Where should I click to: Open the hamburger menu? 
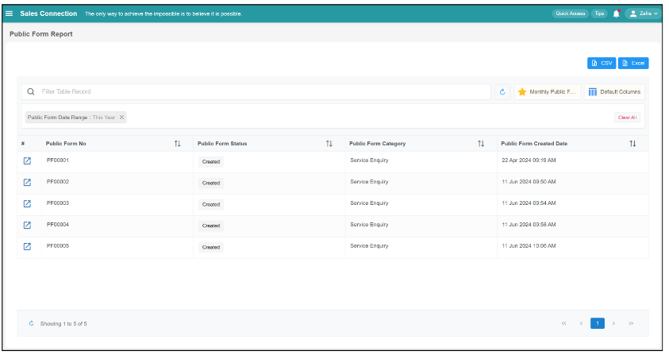point(9,14)
